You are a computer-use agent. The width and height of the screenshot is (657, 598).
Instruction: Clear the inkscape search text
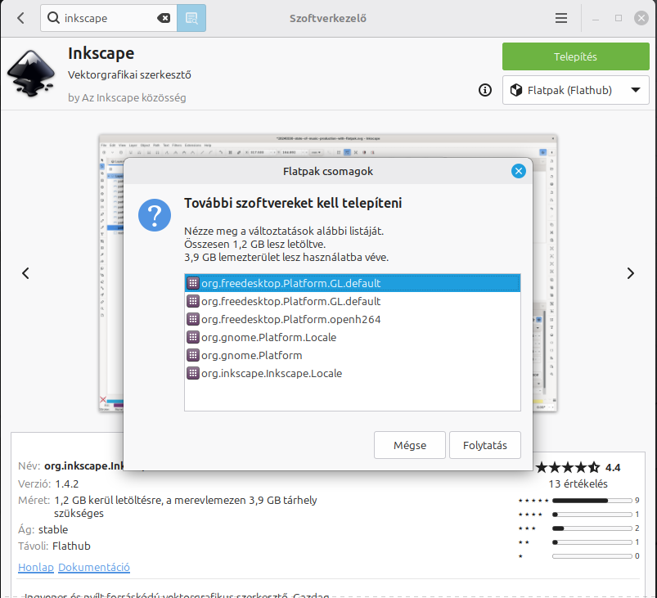point(164,18)
